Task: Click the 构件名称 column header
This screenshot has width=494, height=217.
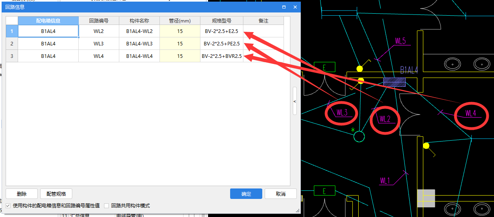Action: point(139,20)
